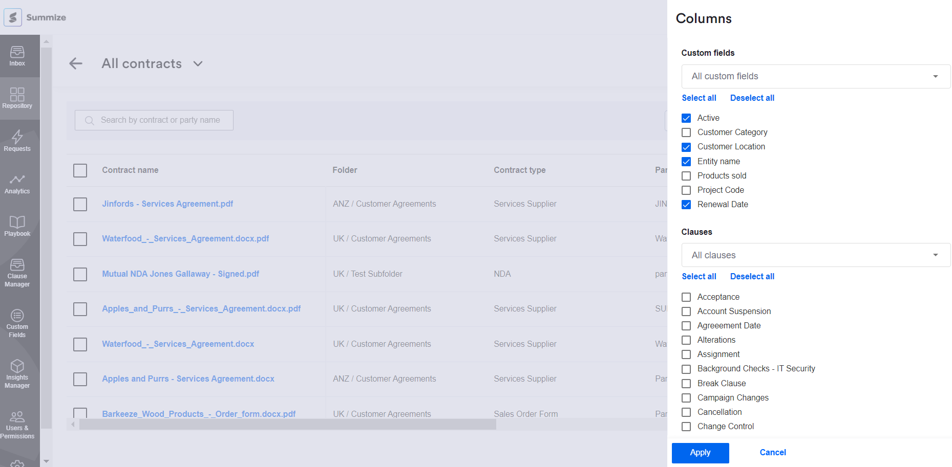The height and width of the screenshot is (467, 952).
Task: Open Jinfords - Services Agreement.pdf
Action: coord(167,204)
